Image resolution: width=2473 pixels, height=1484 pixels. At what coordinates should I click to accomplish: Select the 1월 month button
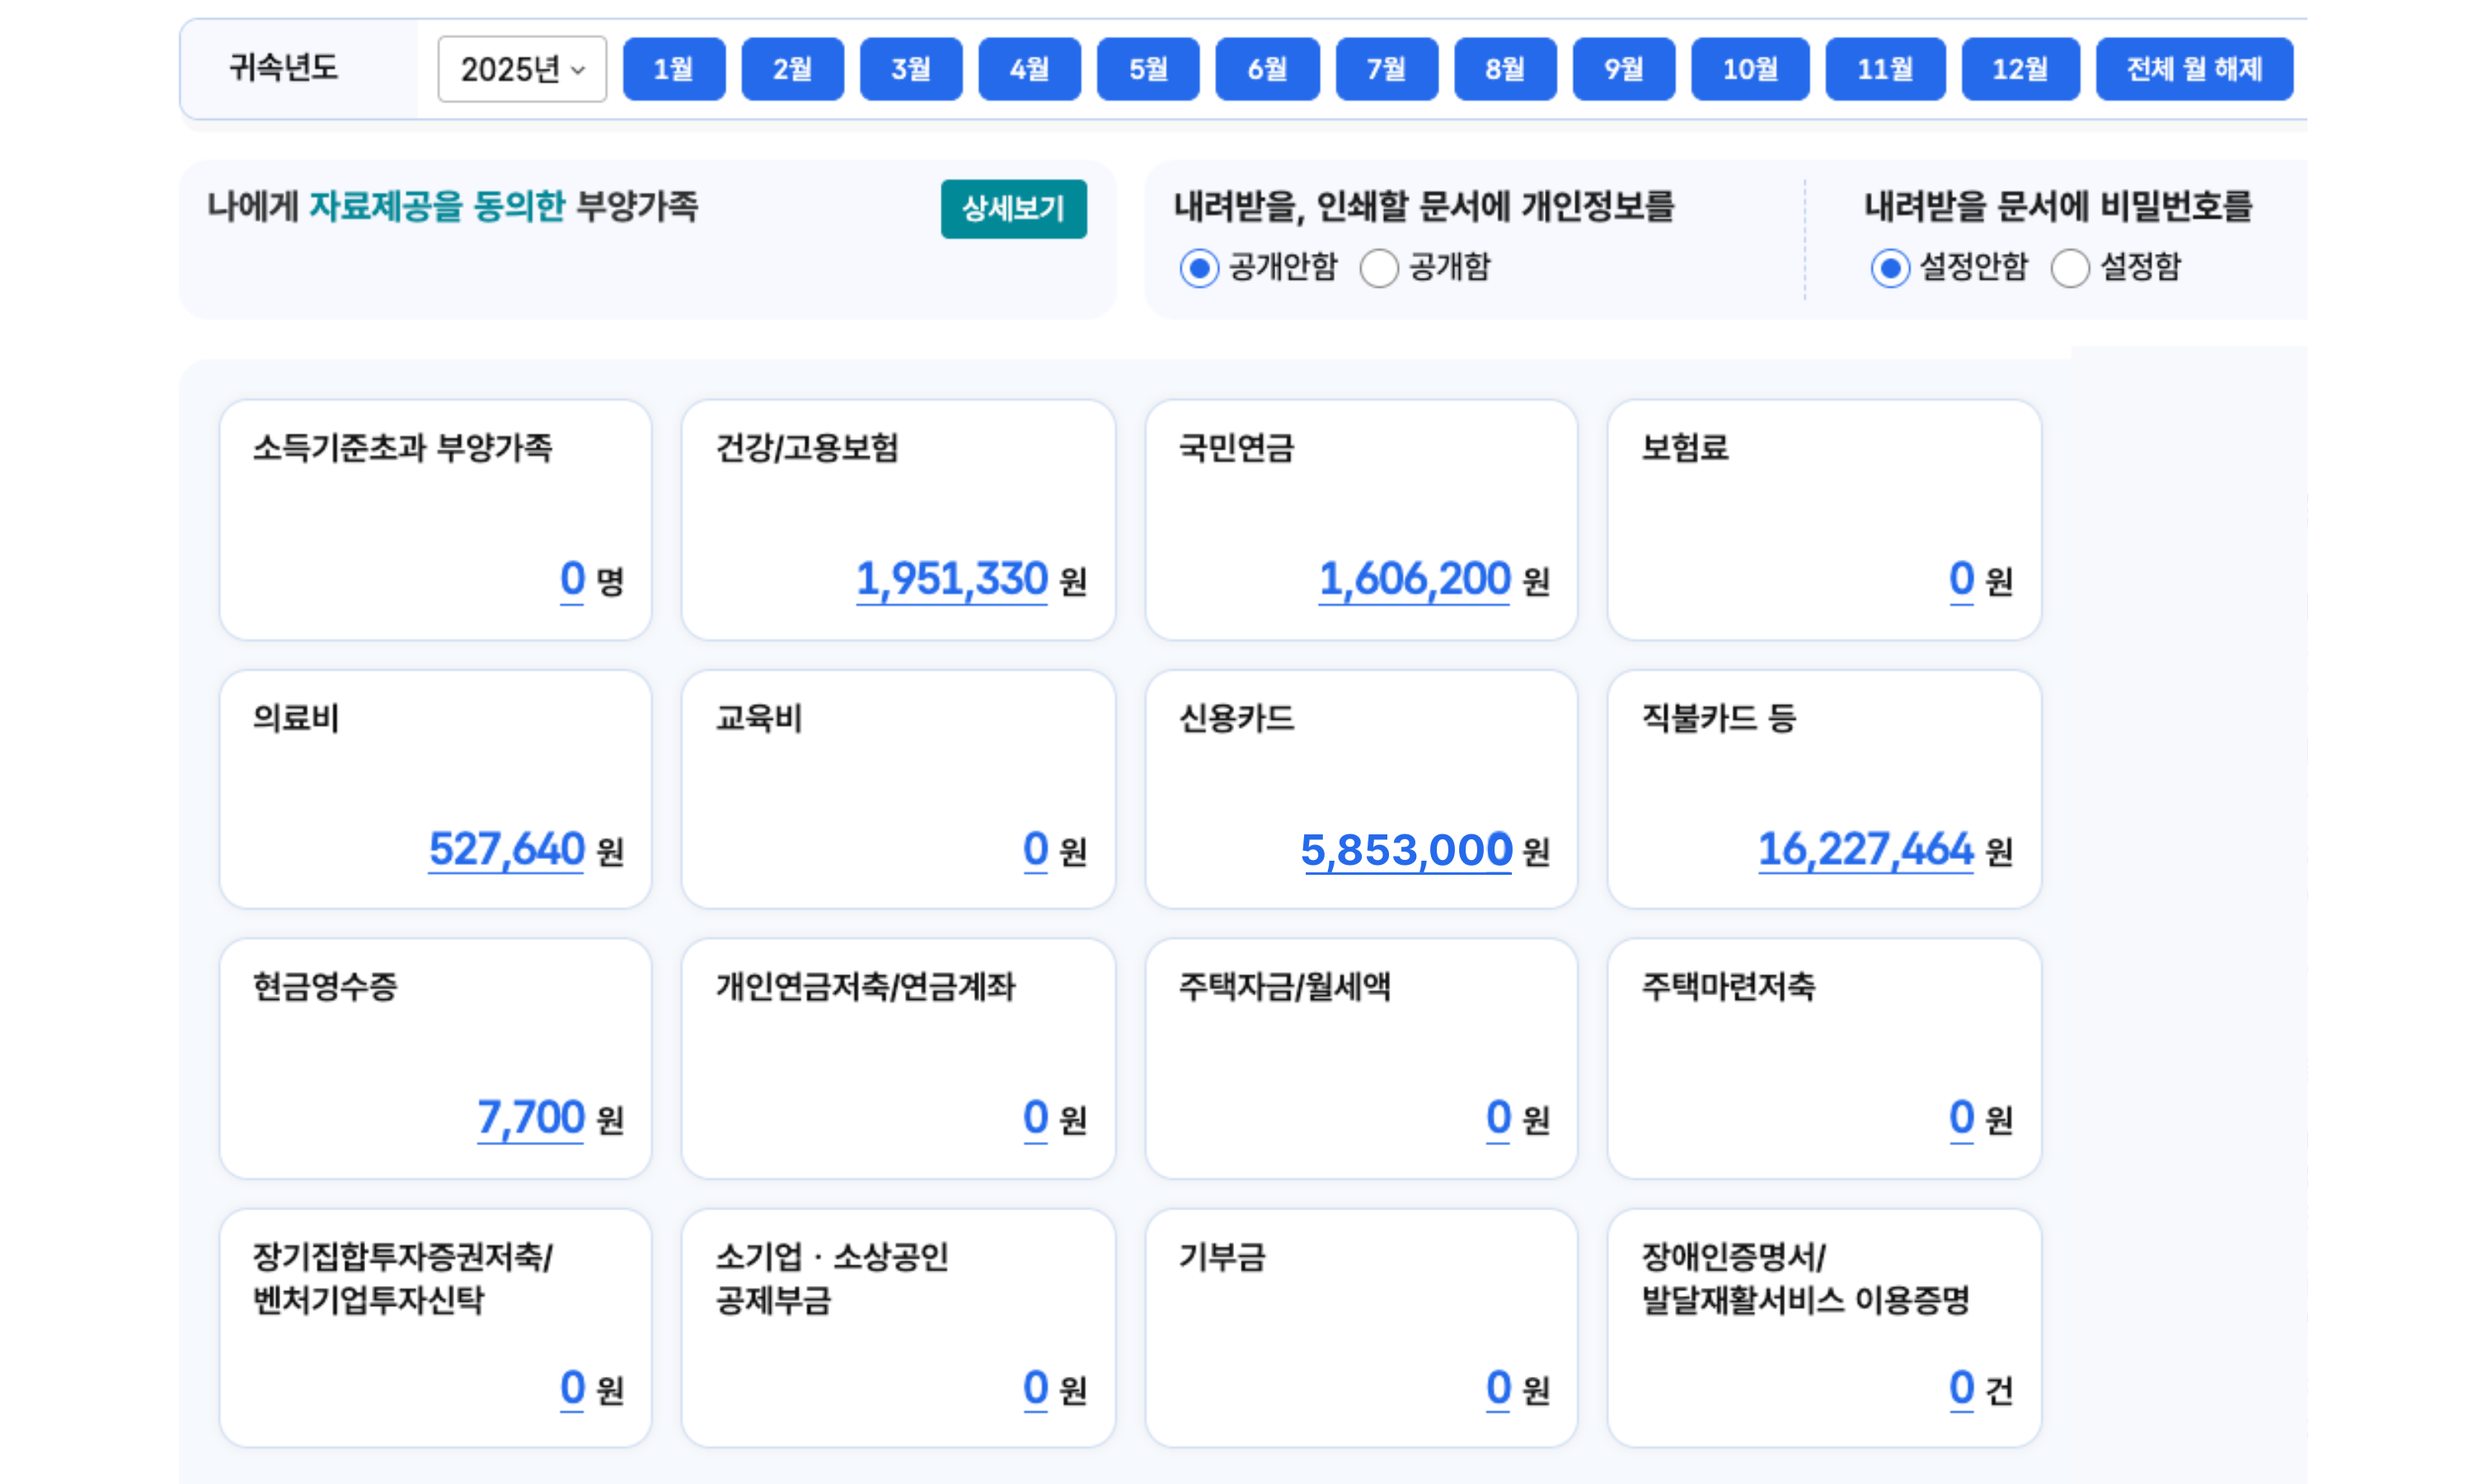pyautogui.click(x=673, y=68)
